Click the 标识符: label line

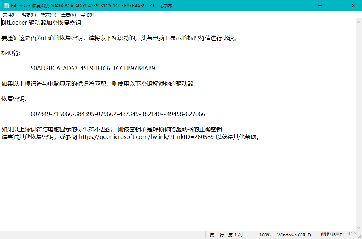(x=11, y=53)
